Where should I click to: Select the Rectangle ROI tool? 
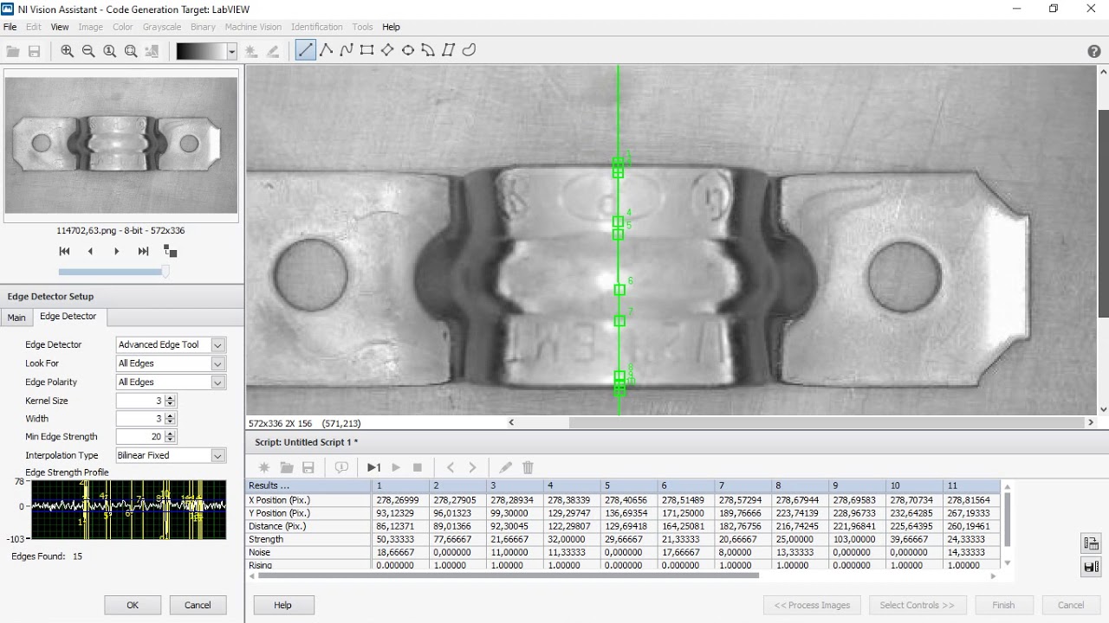point(366,50)
